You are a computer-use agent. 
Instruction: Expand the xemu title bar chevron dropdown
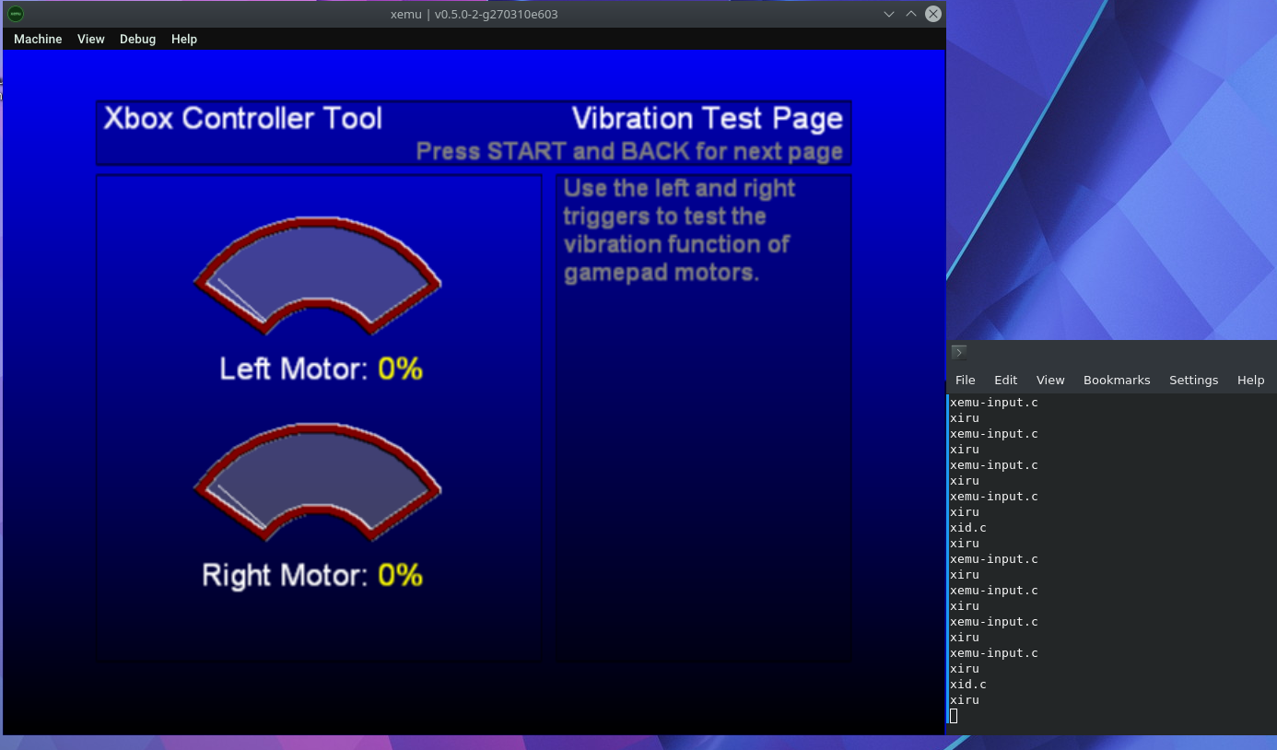point(888,14)
